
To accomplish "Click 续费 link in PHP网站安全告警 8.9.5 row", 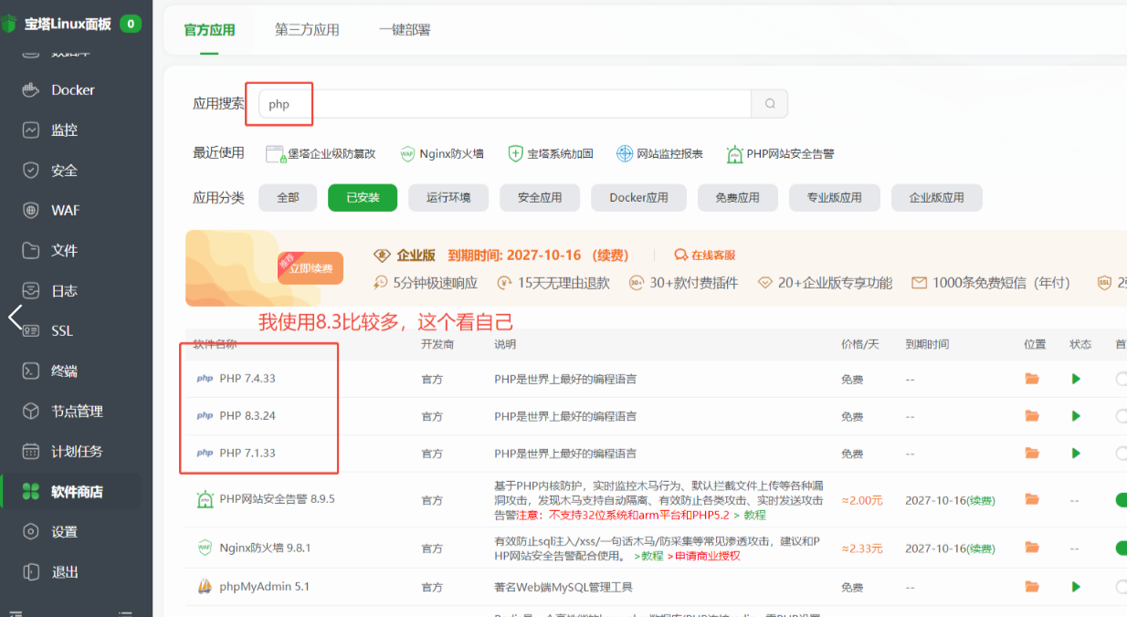I will tap(982, 500).
